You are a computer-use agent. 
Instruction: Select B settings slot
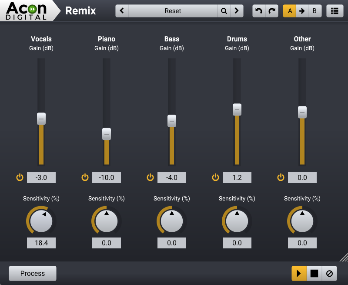[x=315, y=10]
